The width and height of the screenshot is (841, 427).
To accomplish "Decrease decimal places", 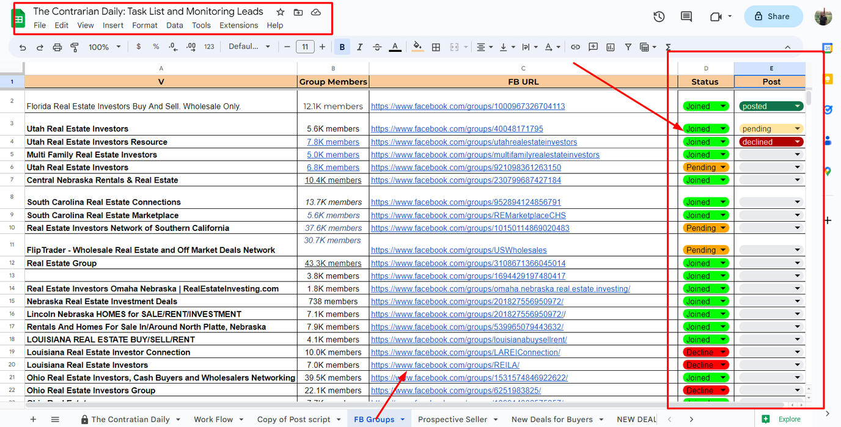I will click(x=173, y=46).
